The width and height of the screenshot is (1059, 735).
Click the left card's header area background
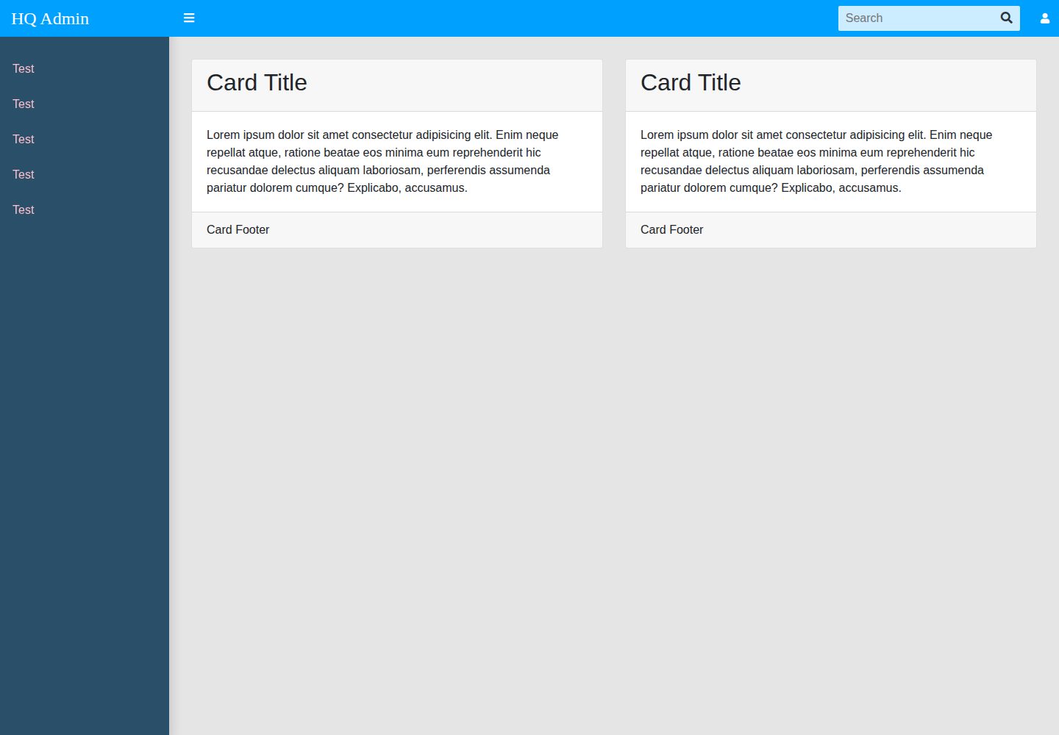tap(456, 85)
